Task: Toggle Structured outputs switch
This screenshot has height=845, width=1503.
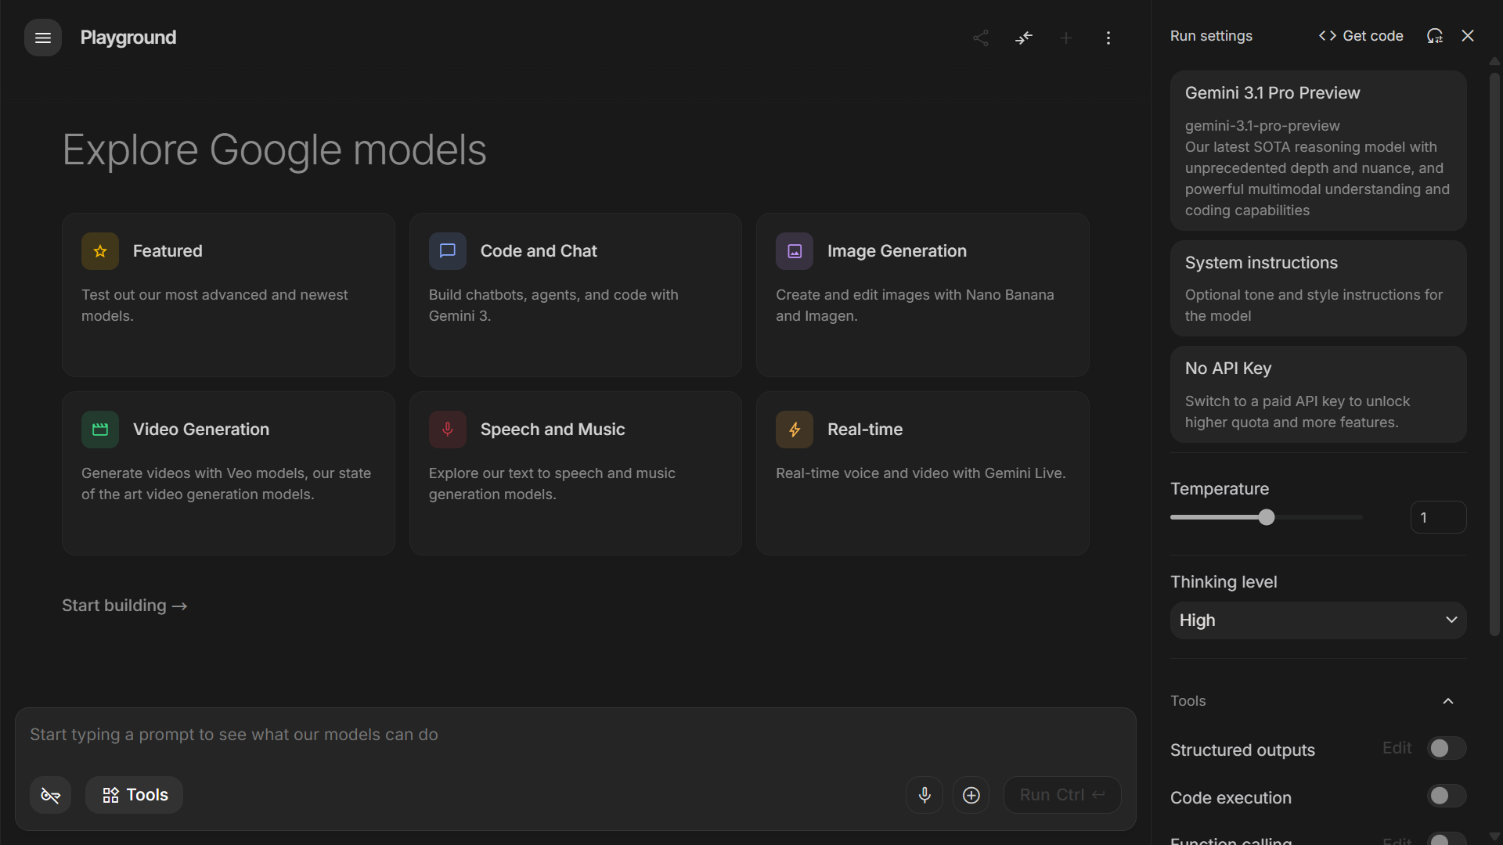Action: pyautogui.click(x=1447, y=749)
